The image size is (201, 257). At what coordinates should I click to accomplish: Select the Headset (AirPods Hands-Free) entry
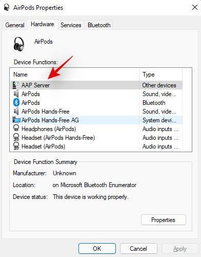(x=96, y=138)
